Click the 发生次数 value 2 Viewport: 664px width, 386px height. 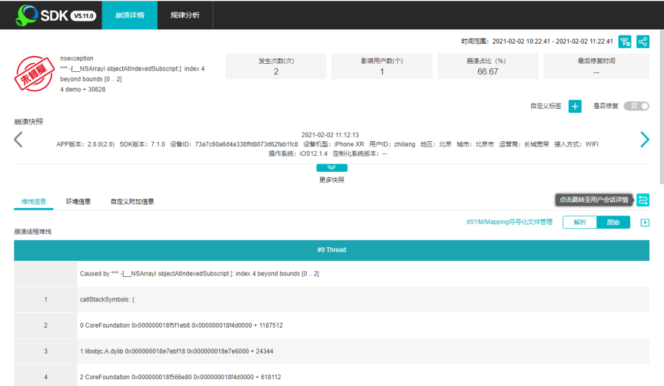tap(276, 72)
